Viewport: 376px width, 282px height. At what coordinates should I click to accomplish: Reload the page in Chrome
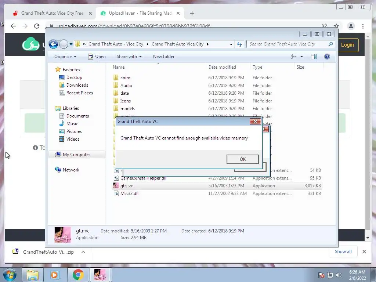[x=36, y=26]
